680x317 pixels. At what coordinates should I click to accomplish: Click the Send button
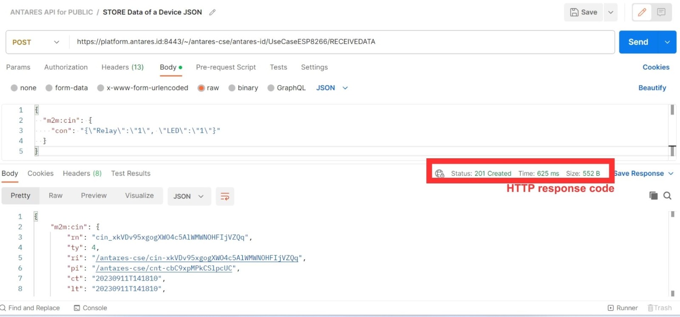point(638,42)
